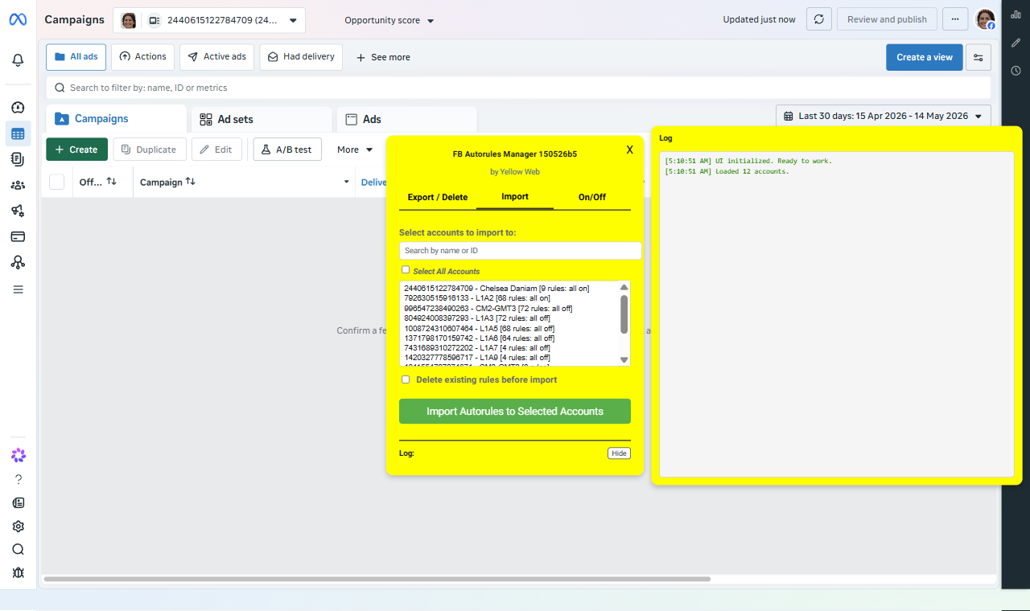Viewport: 1030px width, 611px height.
Task: Sort the Campaign column
Action: (190, 182)
